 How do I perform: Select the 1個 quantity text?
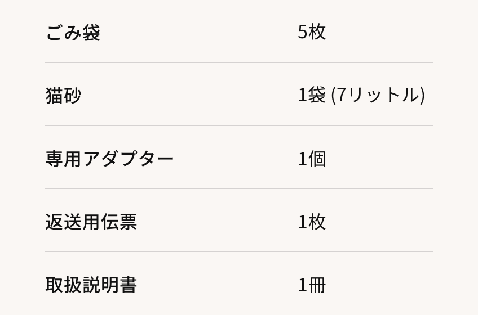(312, 159)
